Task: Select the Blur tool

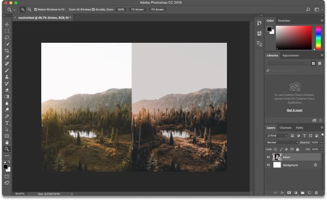Action: 7,103
